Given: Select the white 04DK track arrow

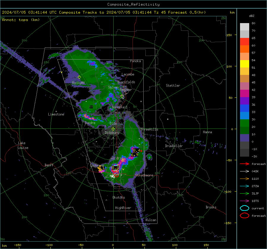Looking at the screenshot, I should [244, 171].
